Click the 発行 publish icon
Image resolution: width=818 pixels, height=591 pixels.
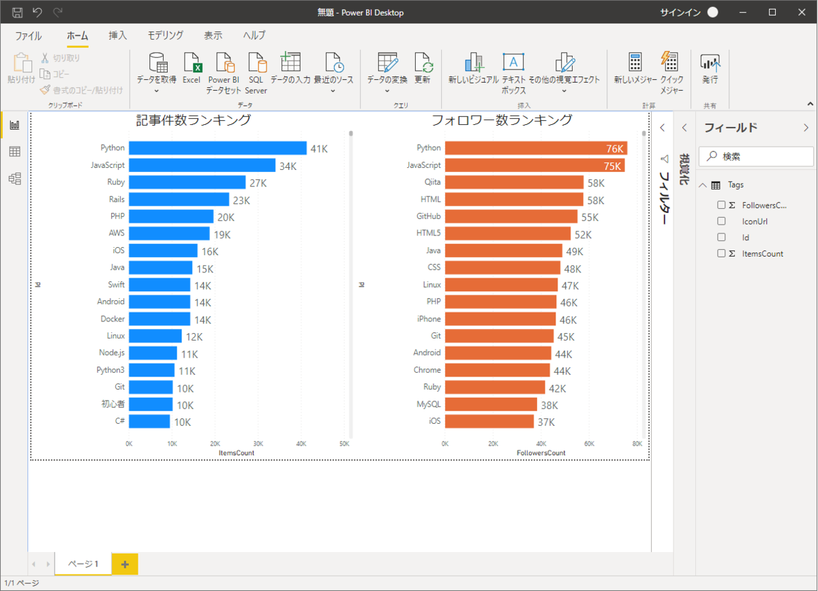pos(710,63)
